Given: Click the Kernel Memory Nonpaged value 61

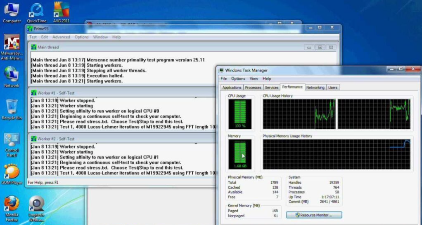Looking at the screenshot, I should pos(276,216).
